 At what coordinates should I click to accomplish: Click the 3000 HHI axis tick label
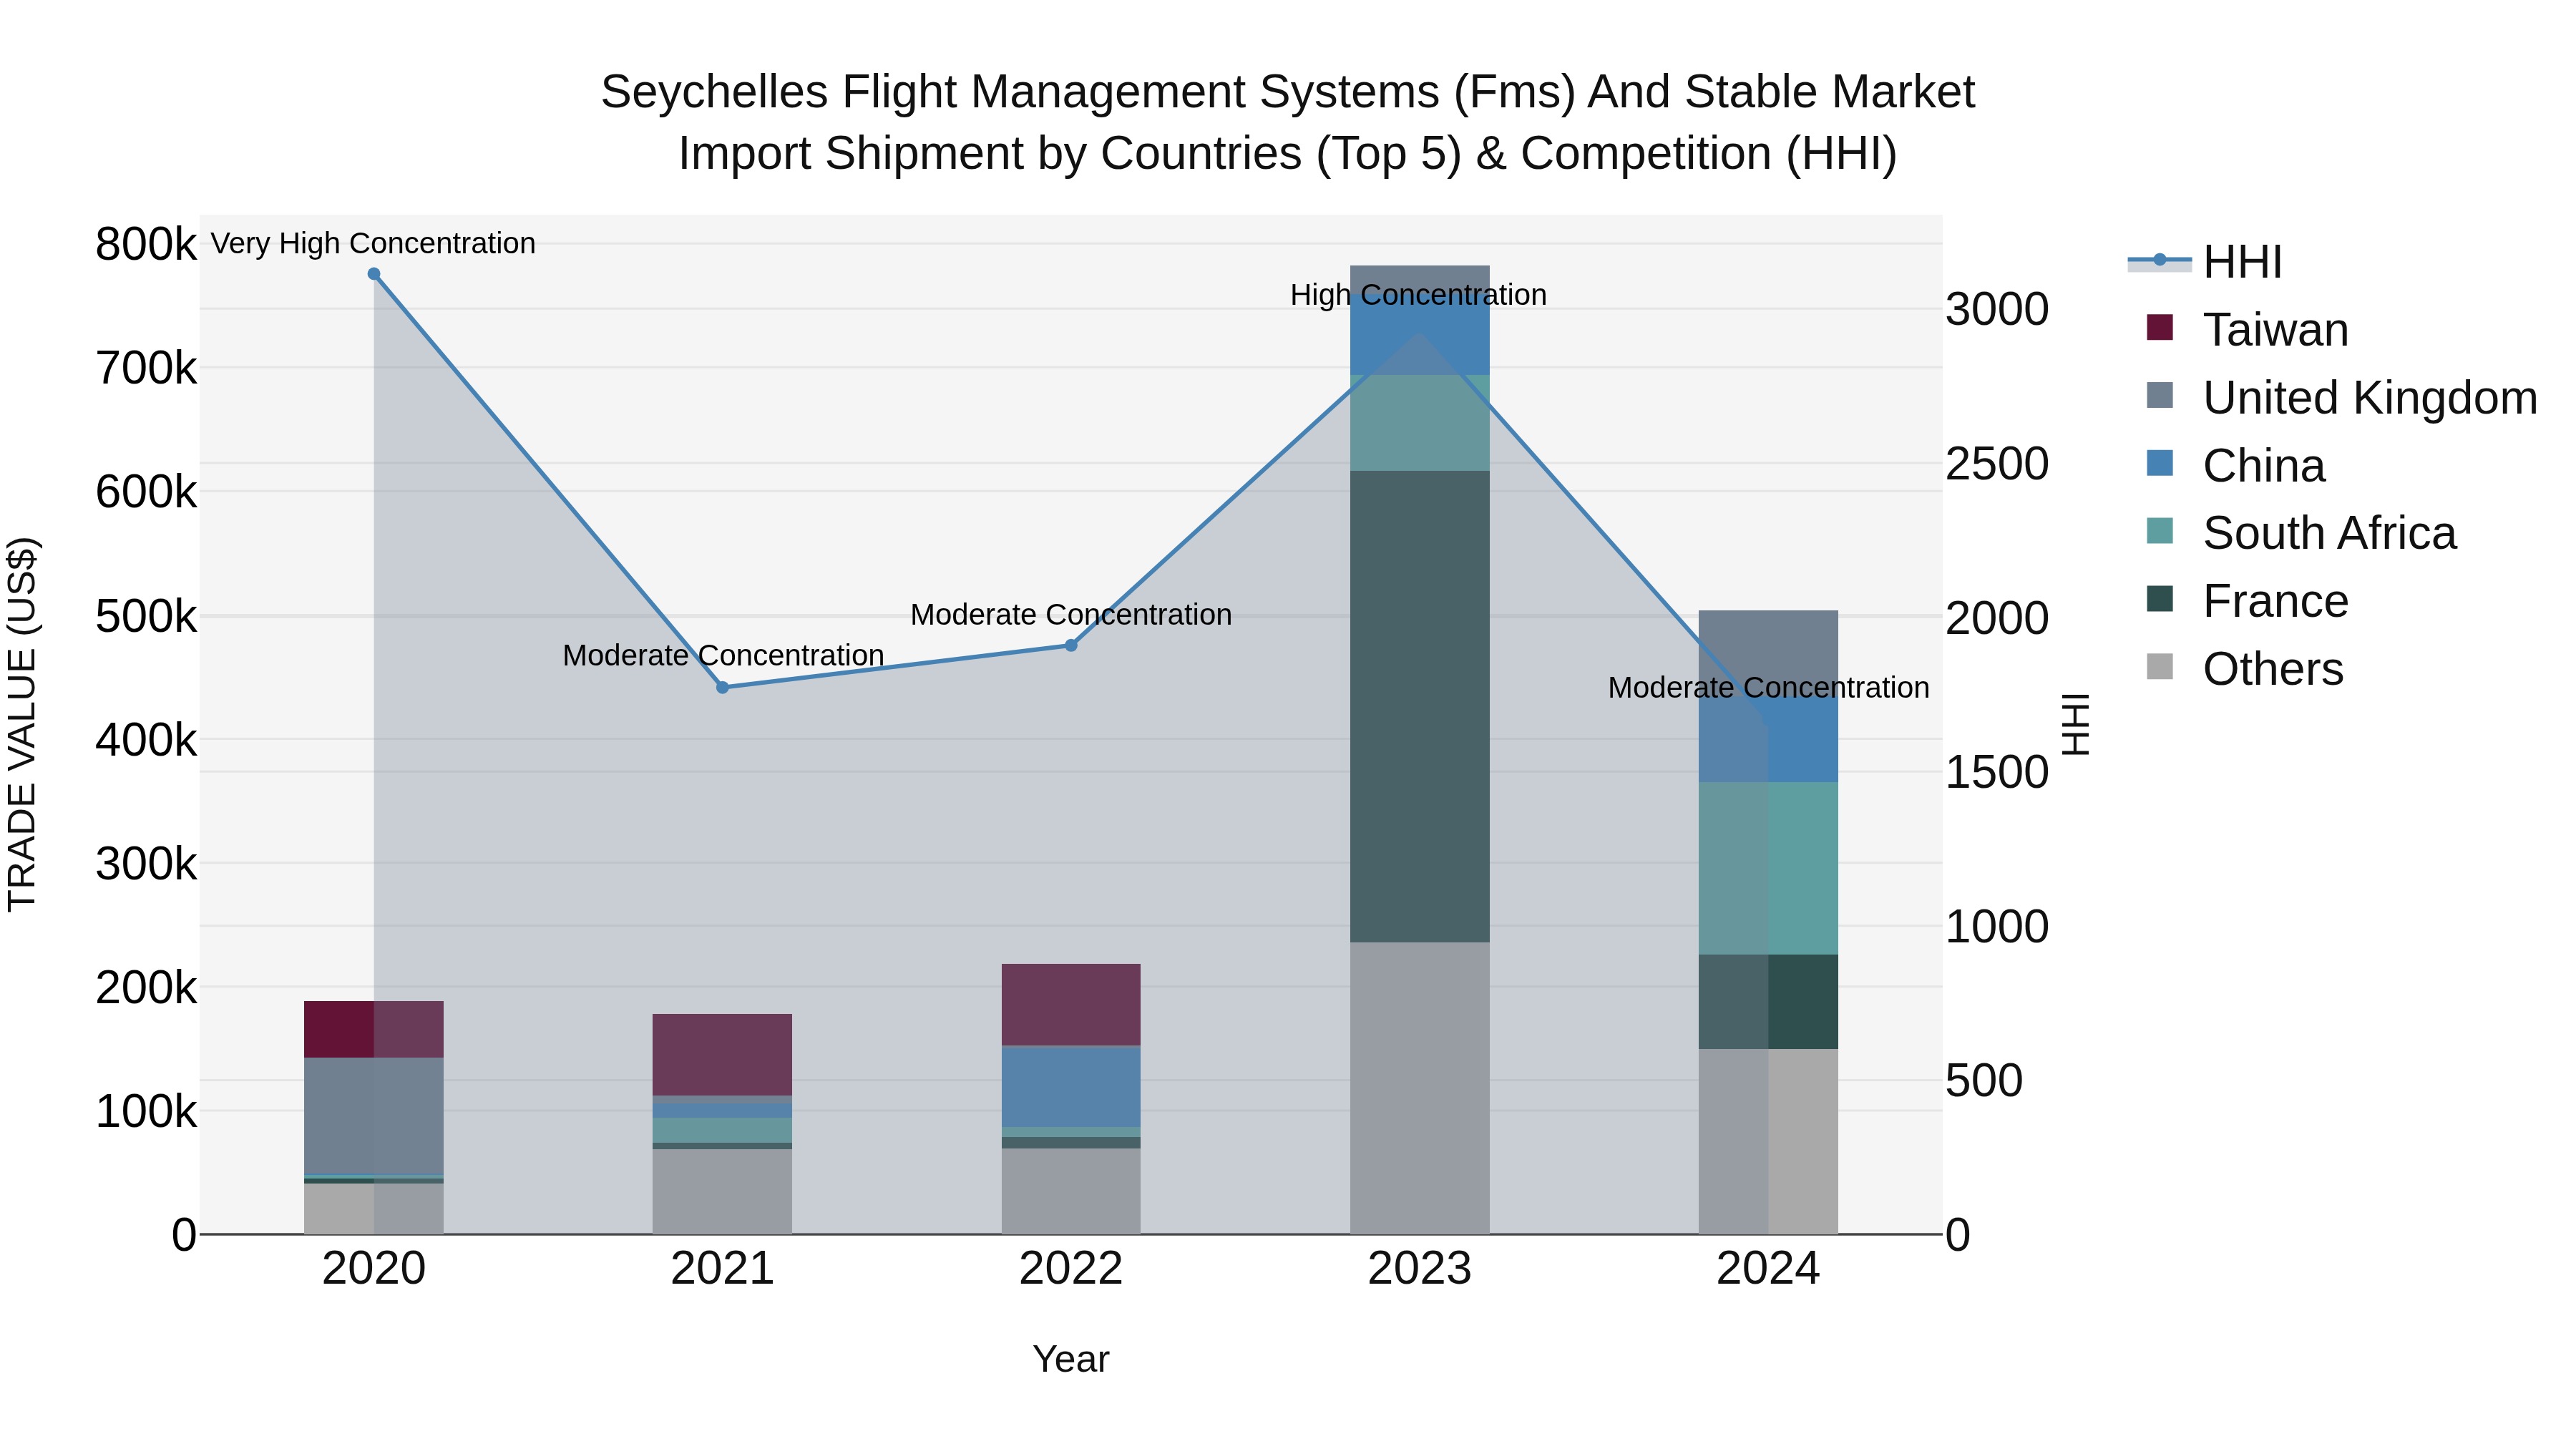(x=1997, y=309)
